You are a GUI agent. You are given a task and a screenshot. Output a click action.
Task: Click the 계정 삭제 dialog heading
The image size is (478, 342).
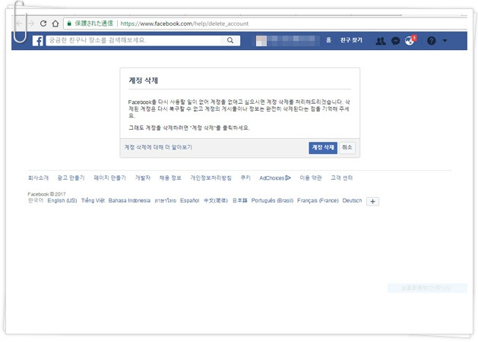[144, 80]
